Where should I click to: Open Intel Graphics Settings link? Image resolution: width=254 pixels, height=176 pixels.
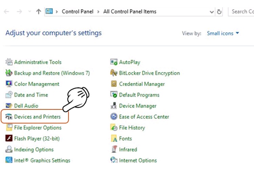pos(42,160)
